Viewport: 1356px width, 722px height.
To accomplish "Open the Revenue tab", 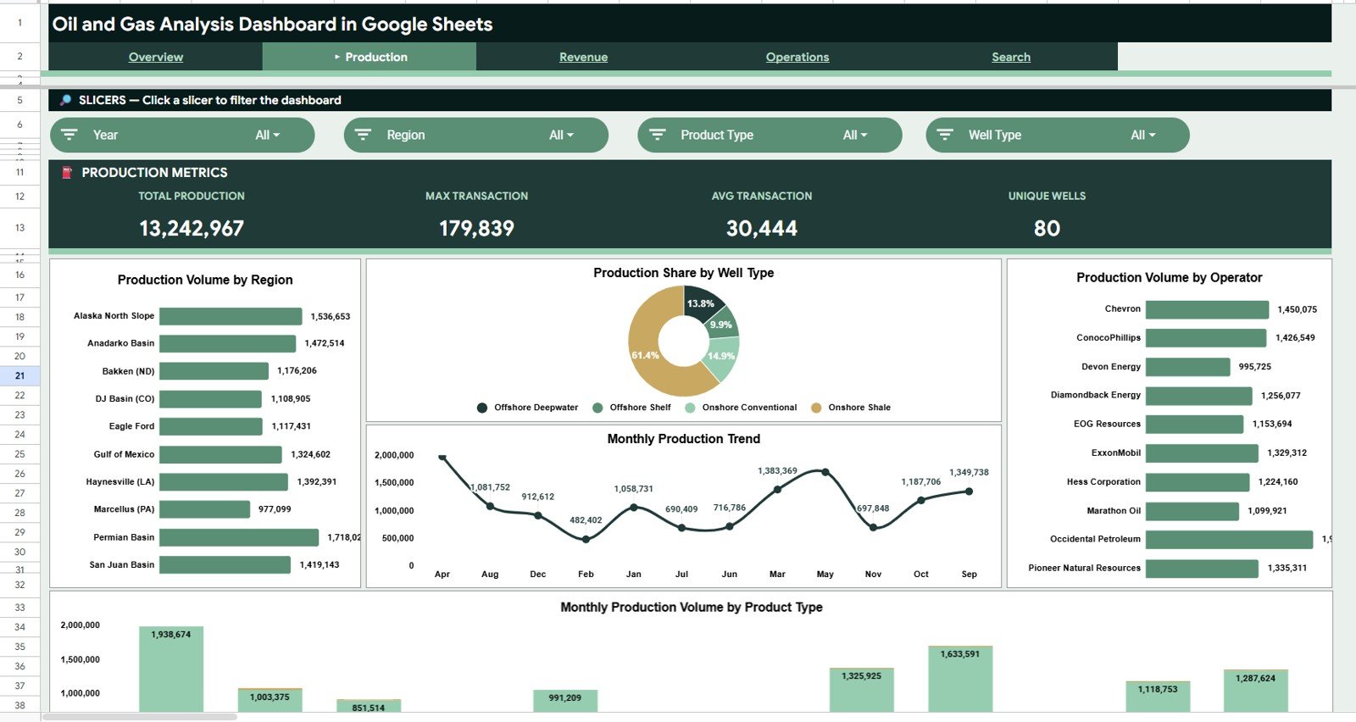I will click(583, 57).
